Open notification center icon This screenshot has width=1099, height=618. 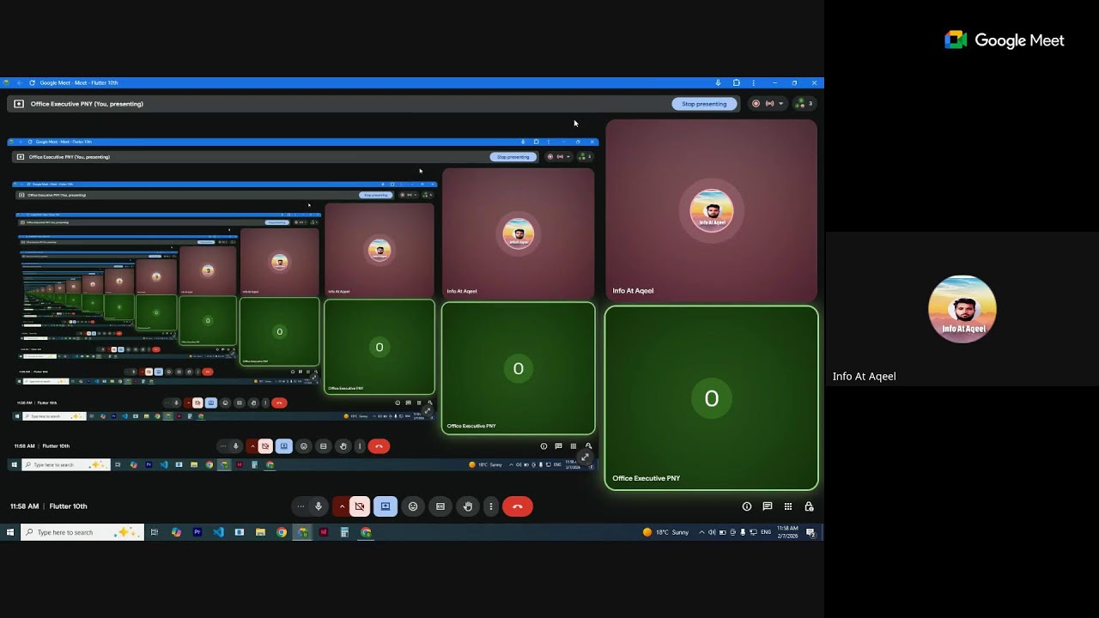(x=811, y=532)
